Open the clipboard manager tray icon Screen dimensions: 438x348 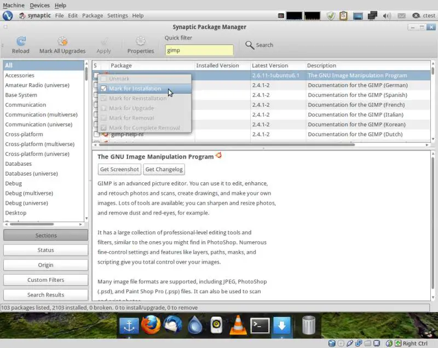pyautogui.click(x=343, y=16)
